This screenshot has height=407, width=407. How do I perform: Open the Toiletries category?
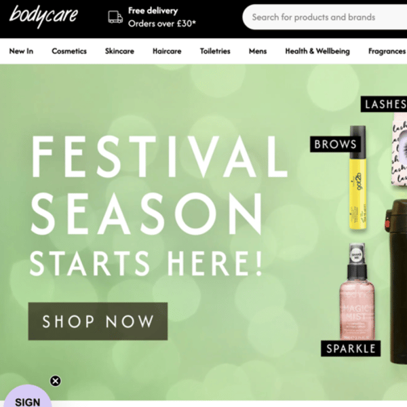[x=215, y=51]
